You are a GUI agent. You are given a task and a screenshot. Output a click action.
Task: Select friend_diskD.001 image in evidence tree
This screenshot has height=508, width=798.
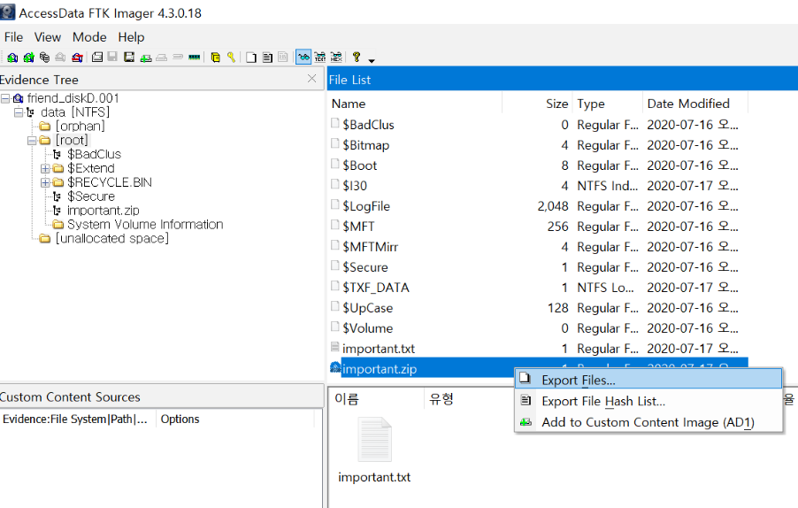click(73, 98)
